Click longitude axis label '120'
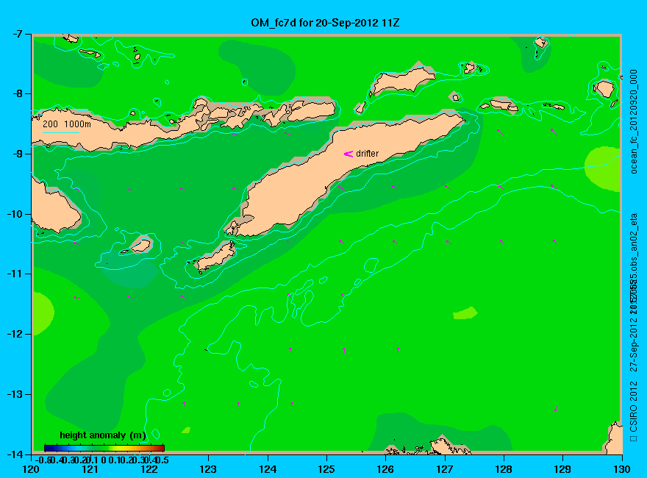Image resolution: width=647 pixels, height=478 pixels. tap(31, 469)
